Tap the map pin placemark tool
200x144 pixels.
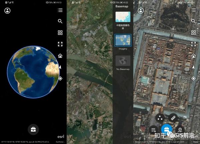pyautogui.click(x=180, y=130)
